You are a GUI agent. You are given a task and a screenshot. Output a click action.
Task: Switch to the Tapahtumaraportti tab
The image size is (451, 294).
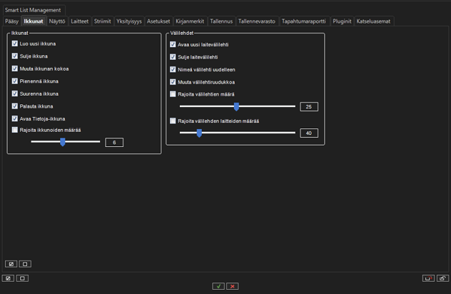304,21
